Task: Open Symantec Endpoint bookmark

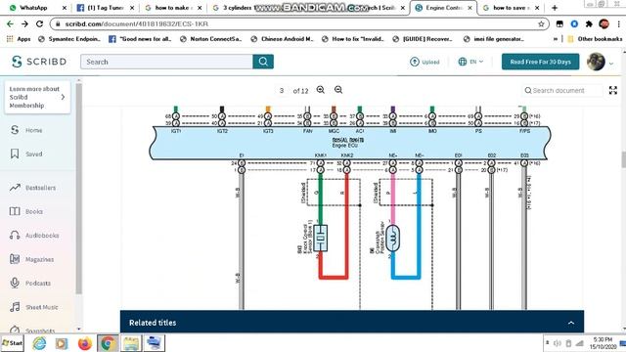Action: point(69,39)
